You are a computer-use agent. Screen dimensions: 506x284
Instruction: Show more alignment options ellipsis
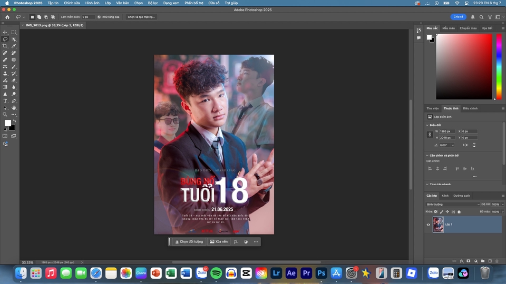pyautogui.click(x=474, y=177)
